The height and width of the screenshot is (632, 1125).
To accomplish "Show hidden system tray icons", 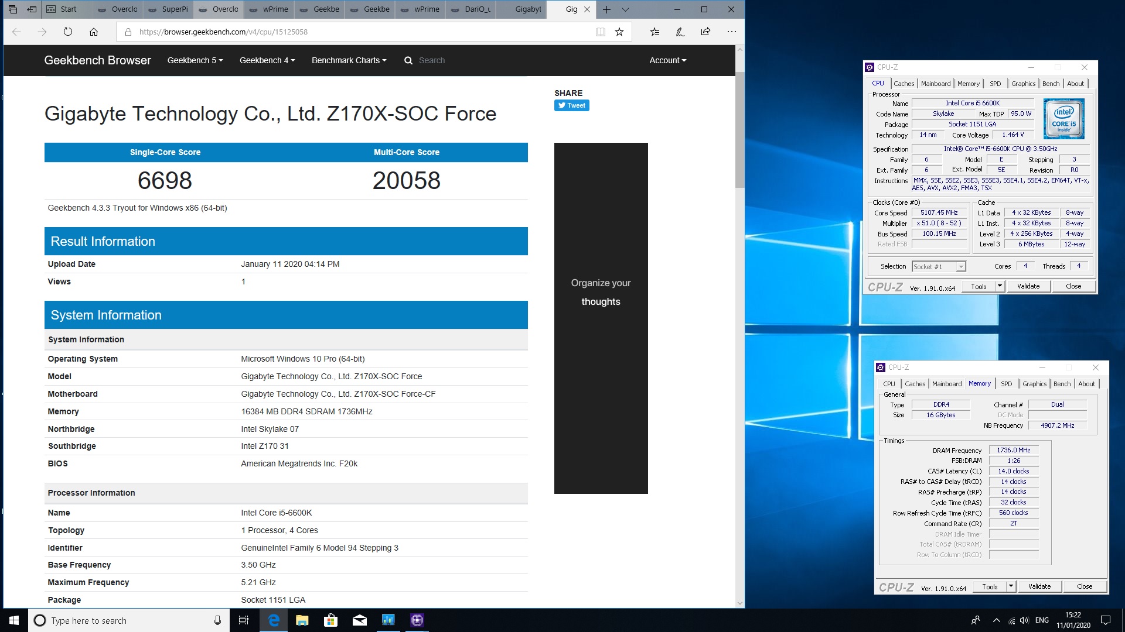I will click(x=996, y=620).
